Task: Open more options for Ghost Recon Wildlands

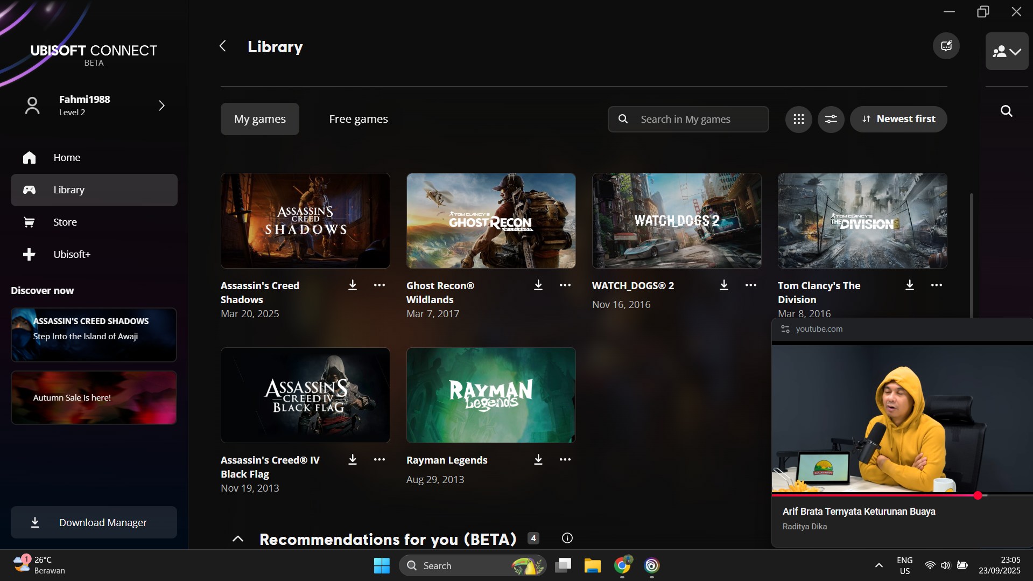Action: [x=565, y=285]
